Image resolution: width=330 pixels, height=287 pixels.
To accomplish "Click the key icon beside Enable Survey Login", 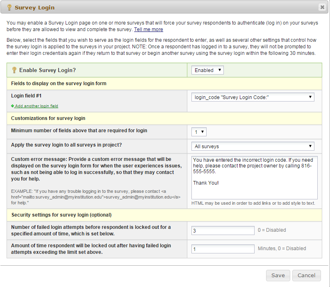I will coord(14,70).
